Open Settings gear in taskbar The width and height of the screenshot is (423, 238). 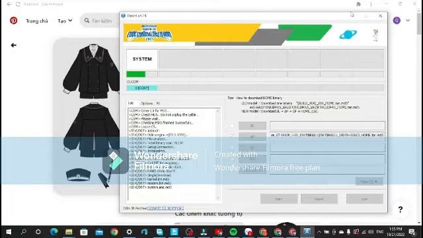coord(130,232)
